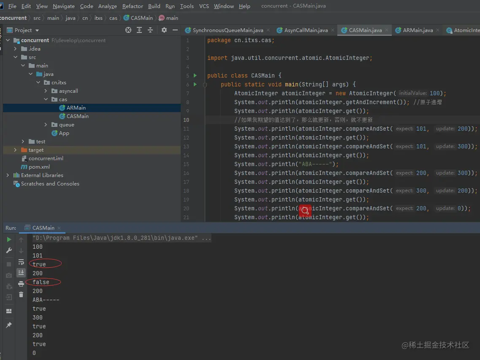The height and width of the screenshot is (360, 480).
Task: Open run configuration wrench icon
Action: click(9, 250)
